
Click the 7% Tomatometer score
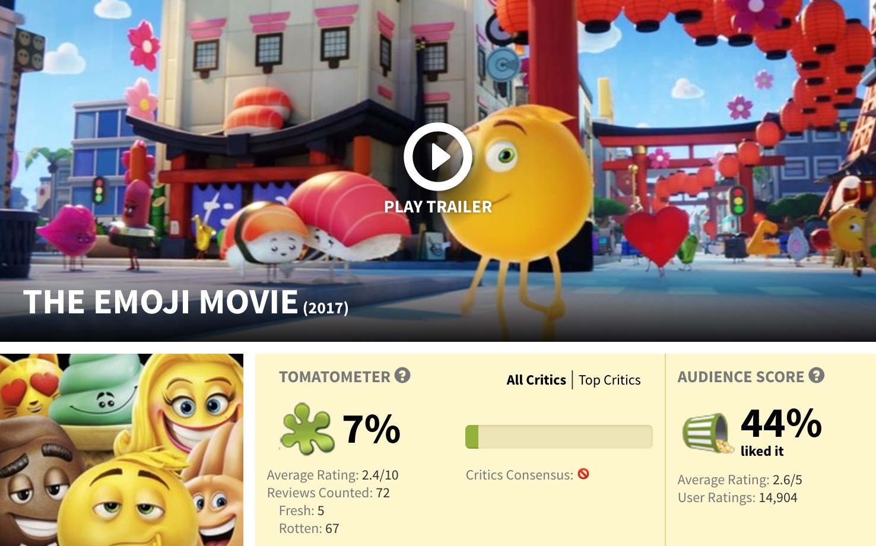(372, 428)
